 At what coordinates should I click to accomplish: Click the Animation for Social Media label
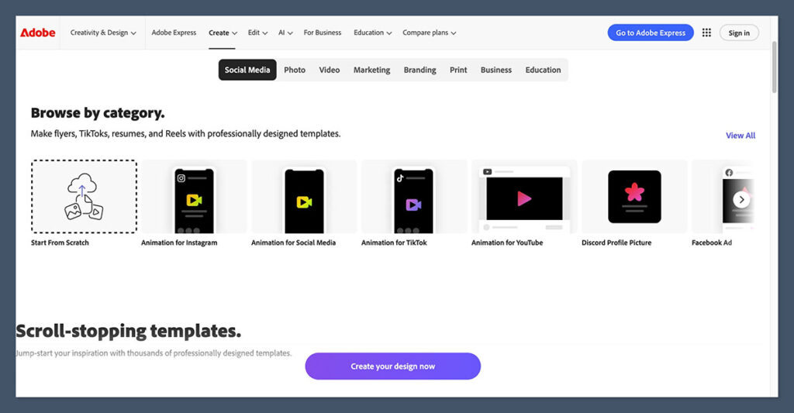click(293, 243)
